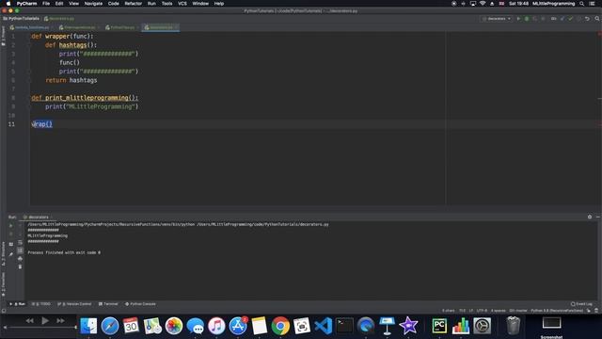The height and width of the screenshot is (339, 602).
Task: Open the Run menu
Action: pos(151,4)
